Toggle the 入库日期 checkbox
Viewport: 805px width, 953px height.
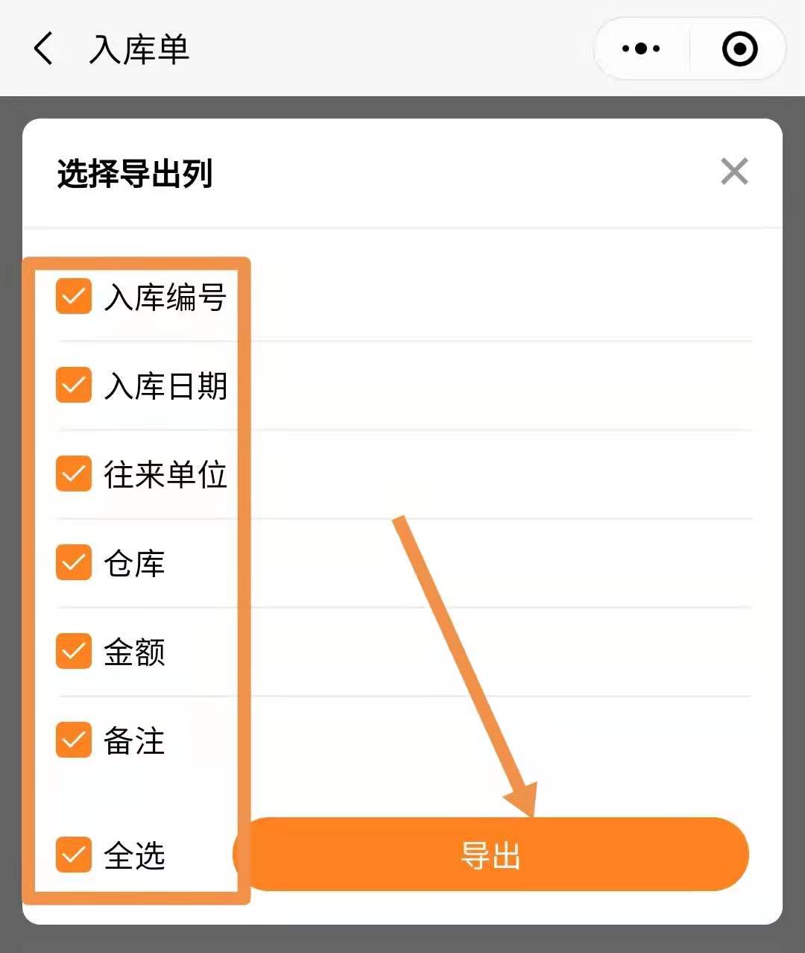(74, 385)
